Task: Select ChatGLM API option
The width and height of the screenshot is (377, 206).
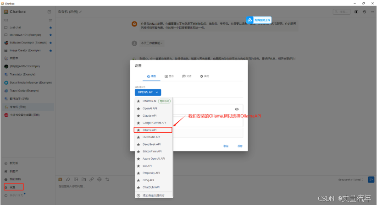Action: (153, 187)
